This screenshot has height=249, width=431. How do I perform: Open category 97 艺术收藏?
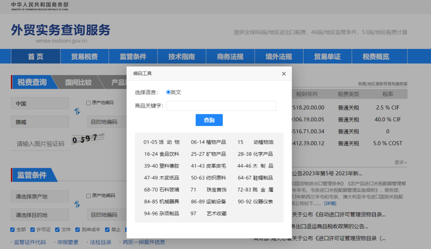pos(208,214)
